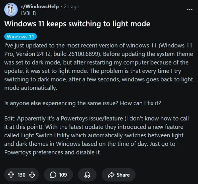The image size is (198, 184).
Task: Downvote this post with the down arrow
Action: pos(33,175)
